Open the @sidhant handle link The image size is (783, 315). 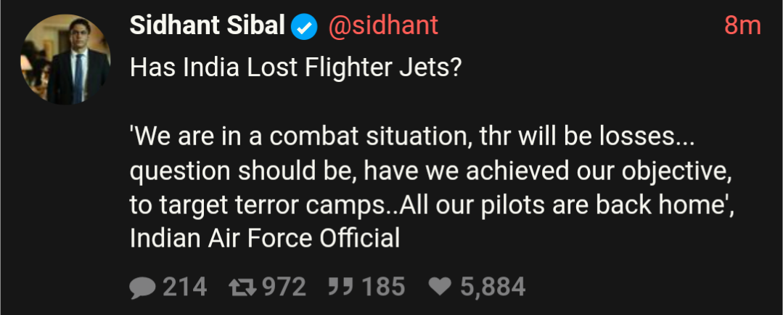(x=383, y=25)
